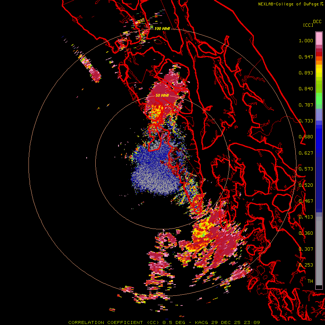Pick the large gray band of color bar
The width and height of the screenshot is (325, 325).
(319, 251)
